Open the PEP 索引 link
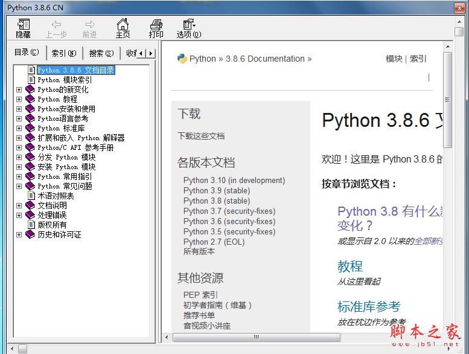469x354 pixels. [x=200, y=295]
